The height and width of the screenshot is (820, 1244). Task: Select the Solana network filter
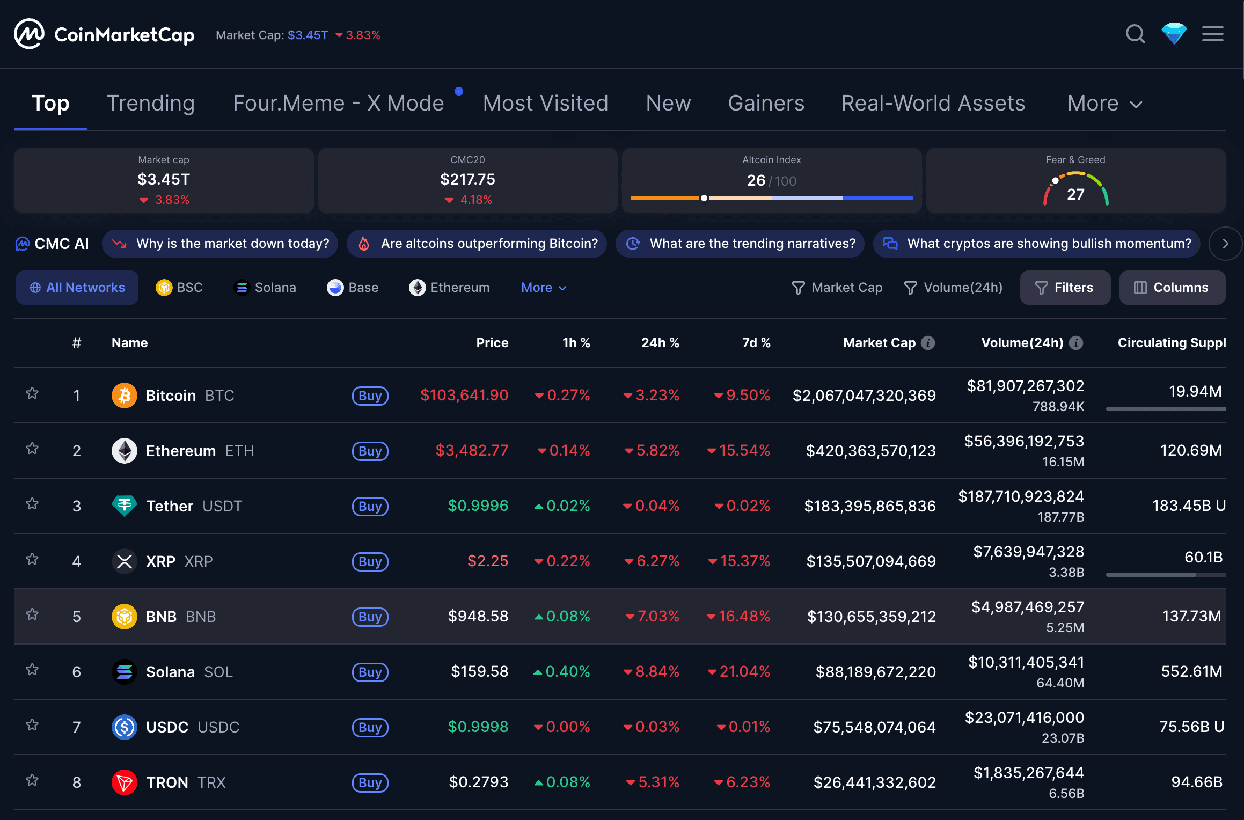click(265, 287)
